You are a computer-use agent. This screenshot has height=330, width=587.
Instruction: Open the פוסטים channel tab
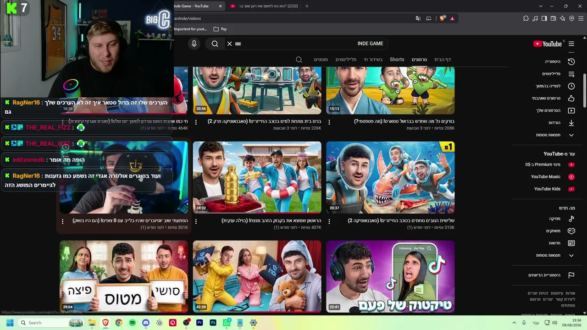pyautogui.click(x=321, y=60)
